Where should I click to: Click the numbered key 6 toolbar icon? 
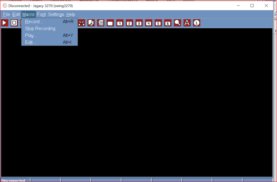point(168,23)
